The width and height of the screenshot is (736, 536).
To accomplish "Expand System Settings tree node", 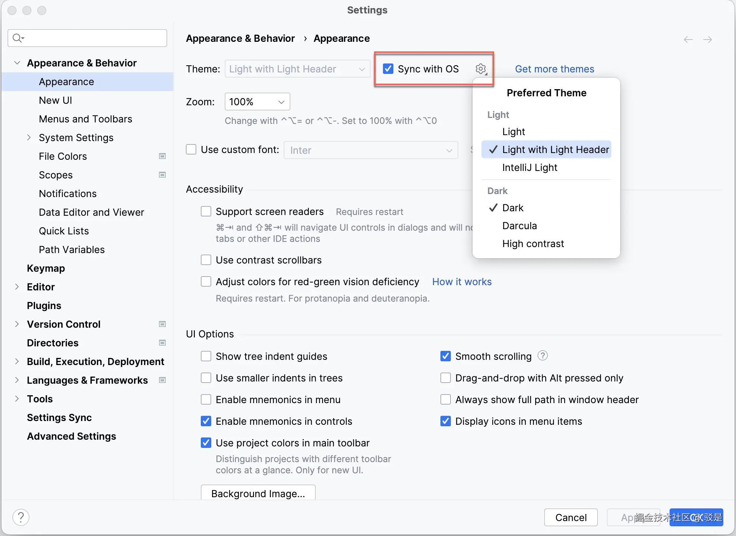I will (29, 137).
